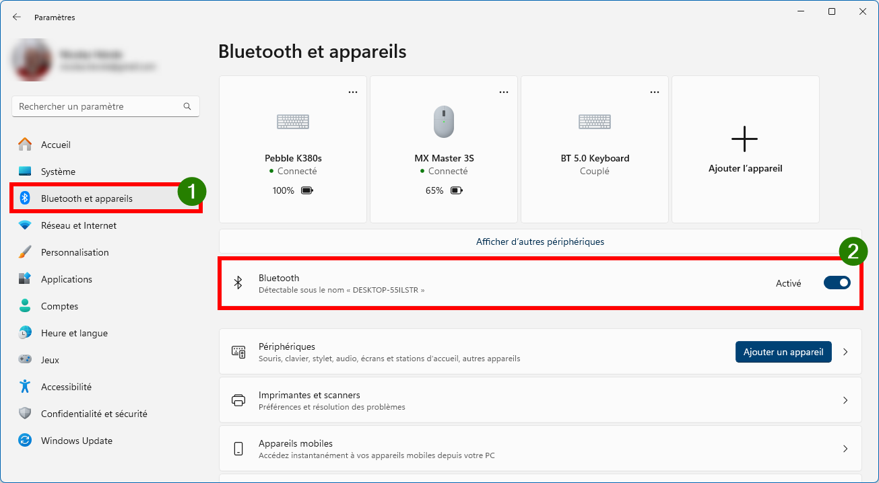
Task: Click the plus icon to add device
Action: point(744,139)
